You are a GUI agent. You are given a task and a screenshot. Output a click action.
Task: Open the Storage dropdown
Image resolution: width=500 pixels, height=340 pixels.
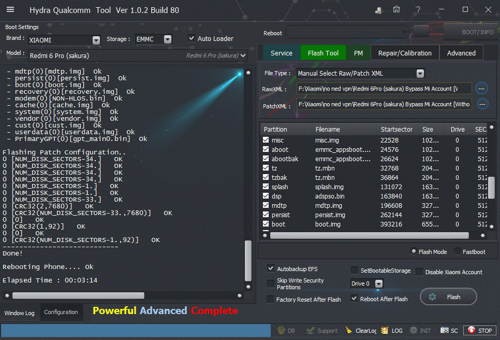click(x=167, y=39)
